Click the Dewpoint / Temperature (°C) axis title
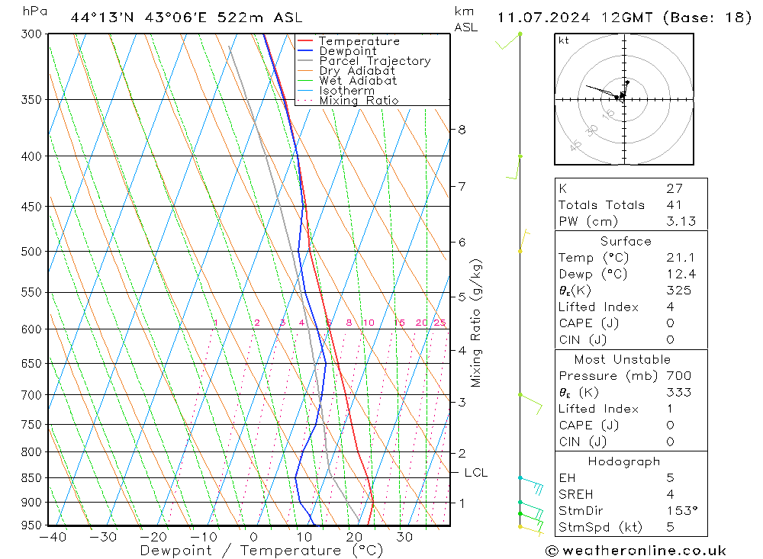The height and width of the screenshot is (559, 763). click(x=261, y=551)
